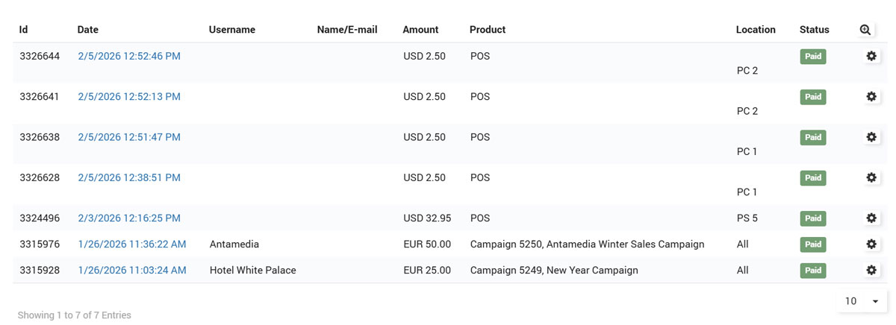Open the 1/26/2026 11:36:22 AM transaction link

click(x=132, y=244)
